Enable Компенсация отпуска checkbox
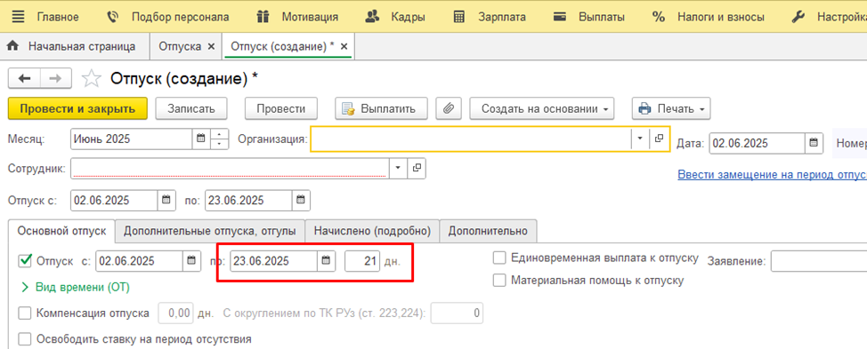The image size is (867, 349). click(25, 313)
